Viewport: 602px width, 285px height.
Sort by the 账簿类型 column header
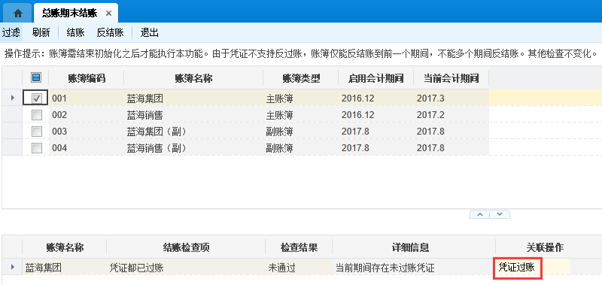(x=300, y=78)
